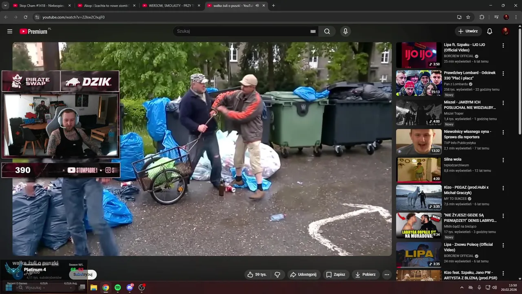522x294 pixels.
Task: Open Chrome profile avatar
Action: tap(506, 17)
